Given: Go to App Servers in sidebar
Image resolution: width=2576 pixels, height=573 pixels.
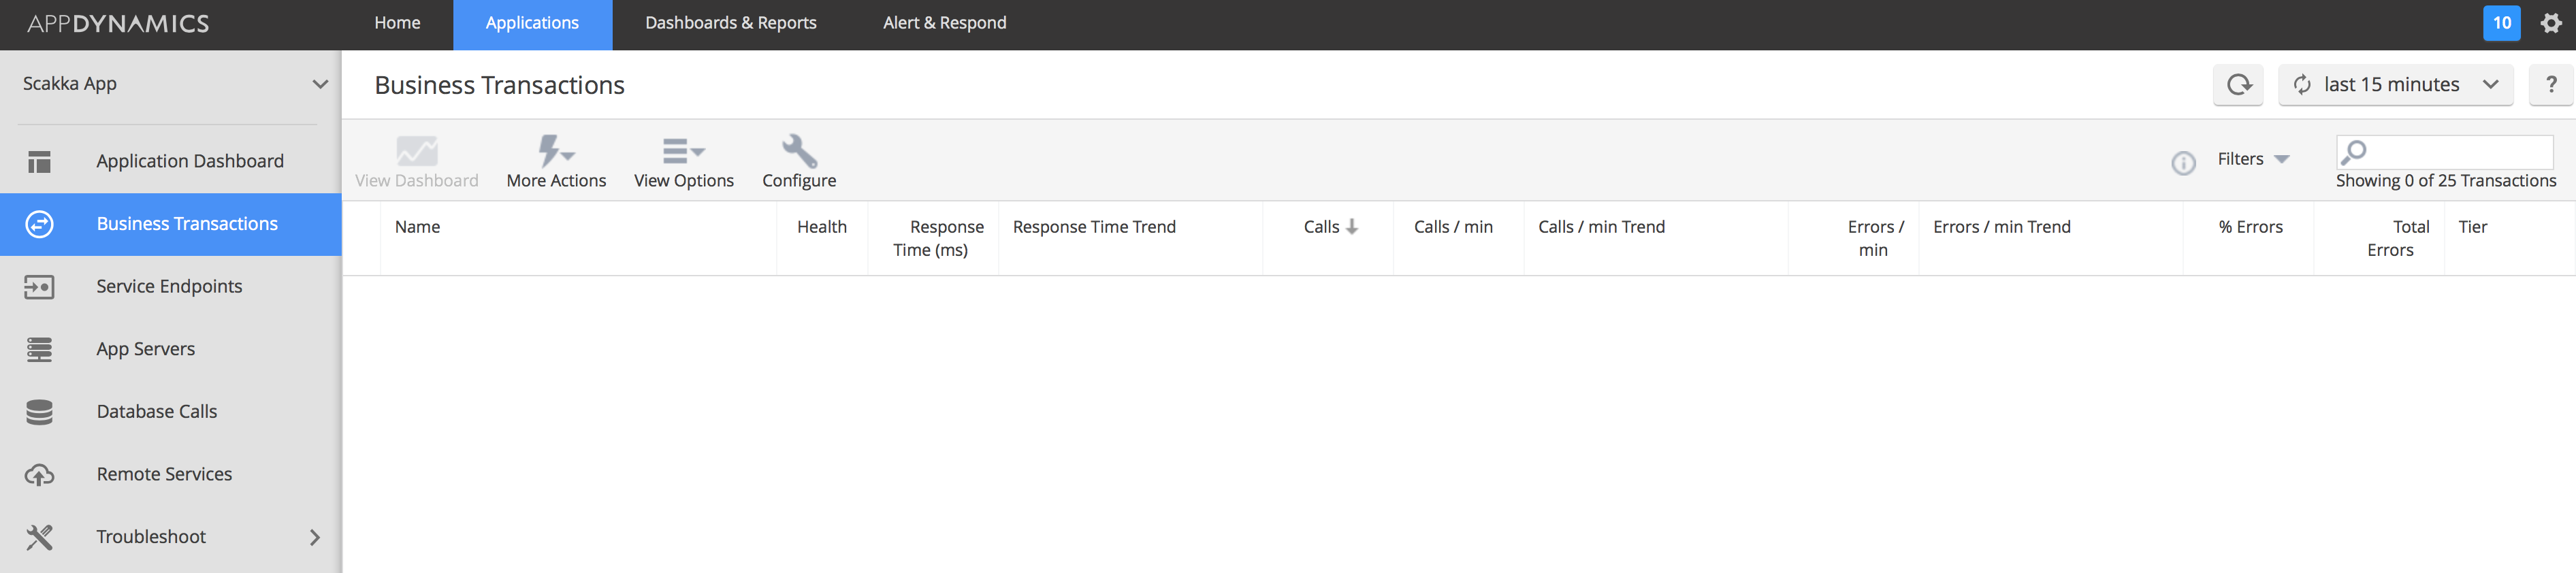Looking at the screenshot, I should tap(146, 349).
